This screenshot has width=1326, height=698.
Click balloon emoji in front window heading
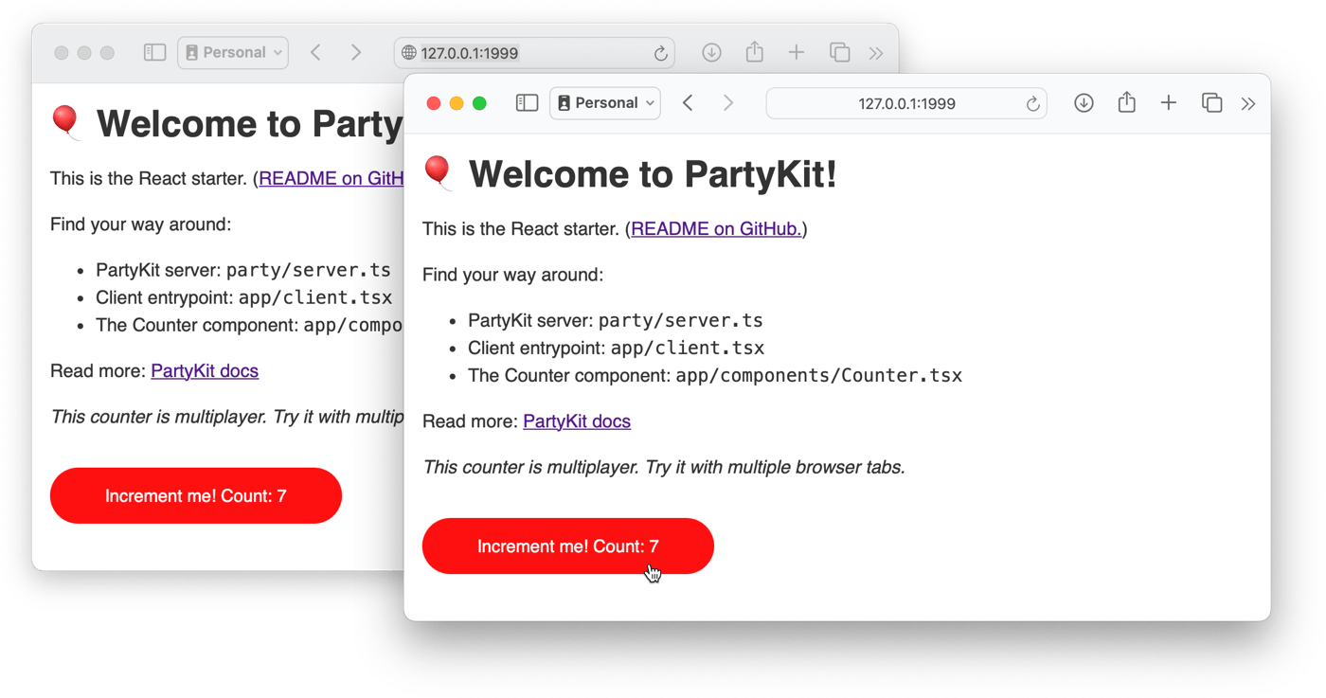tap(438, 173)
